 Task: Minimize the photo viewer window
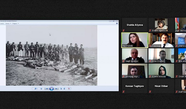pyautogui.click(x=110, y=21)
